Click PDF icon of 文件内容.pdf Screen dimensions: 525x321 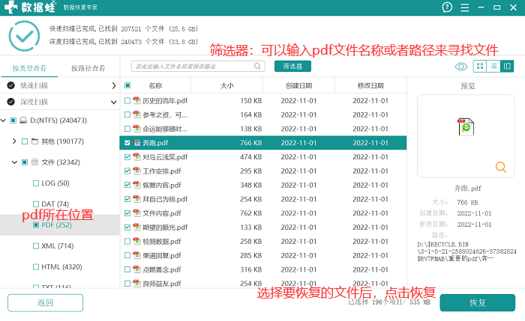coord(136,213)
